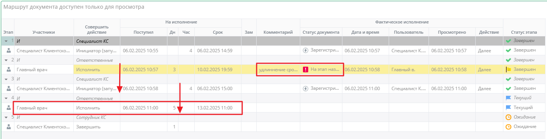Image resolution: width=547 pixels, height=139 pixels.
Task: Click orange clock in stage 5 header Ожидание
Action: point(509,117)
